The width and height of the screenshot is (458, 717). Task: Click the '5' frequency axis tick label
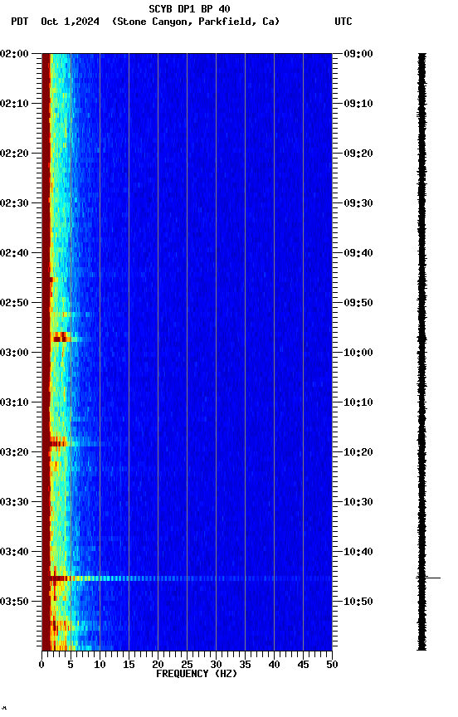coord(71,665)
